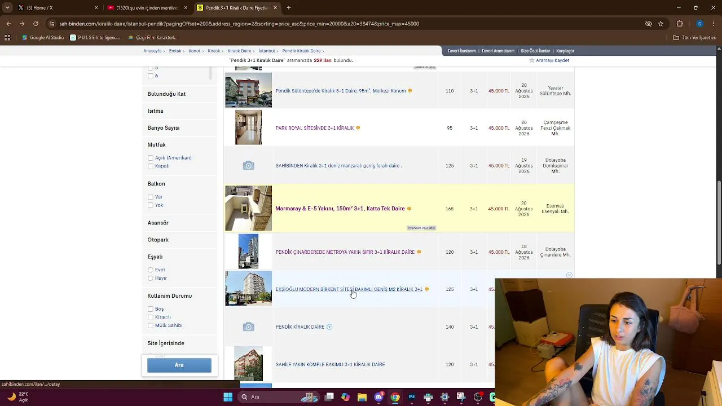Open Favori İlanlarım menu item

[461, 51]
